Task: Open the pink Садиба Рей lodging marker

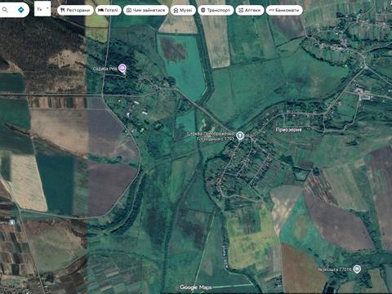Action: click(122, 69)
